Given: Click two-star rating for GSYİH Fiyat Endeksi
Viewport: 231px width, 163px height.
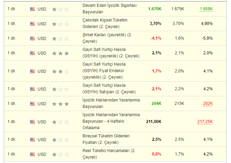Looking at the screenshot, I should 60,71.
